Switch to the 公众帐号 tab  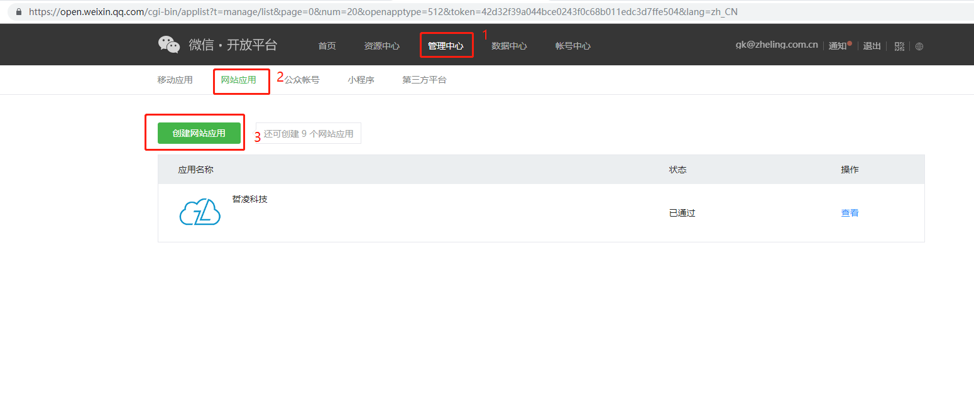click(x=303, y=80)
